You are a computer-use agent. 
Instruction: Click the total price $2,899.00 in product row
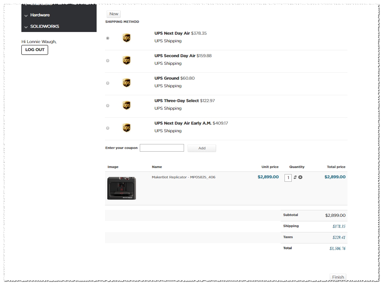point(335,177)
